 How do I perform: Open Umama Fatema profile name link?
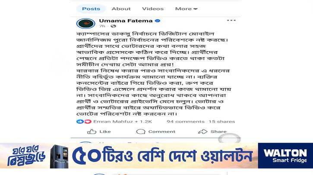coord(126,21)
